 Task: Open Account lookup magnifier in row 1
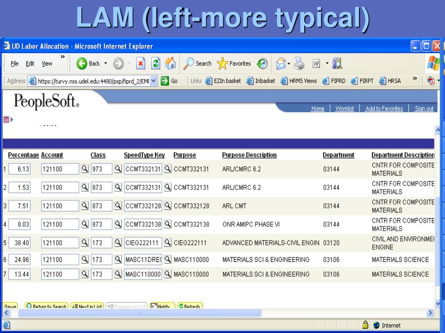coord(85,169)
